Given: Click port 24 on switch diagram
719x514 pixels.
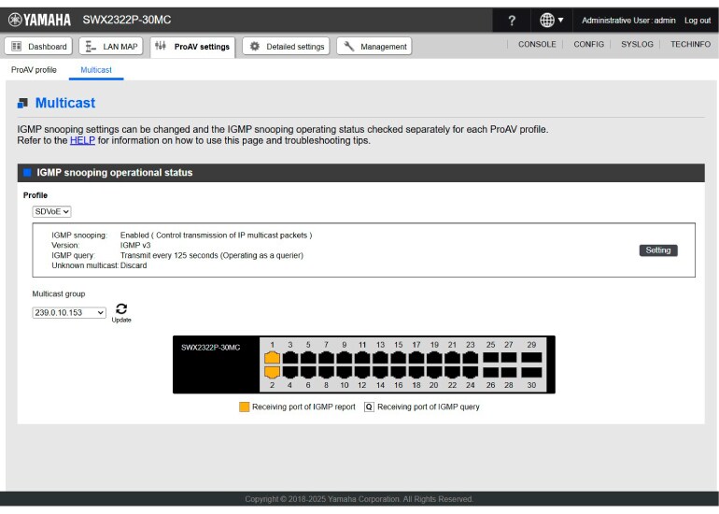Looking at the screenshot, I should [x=470, y=372].
